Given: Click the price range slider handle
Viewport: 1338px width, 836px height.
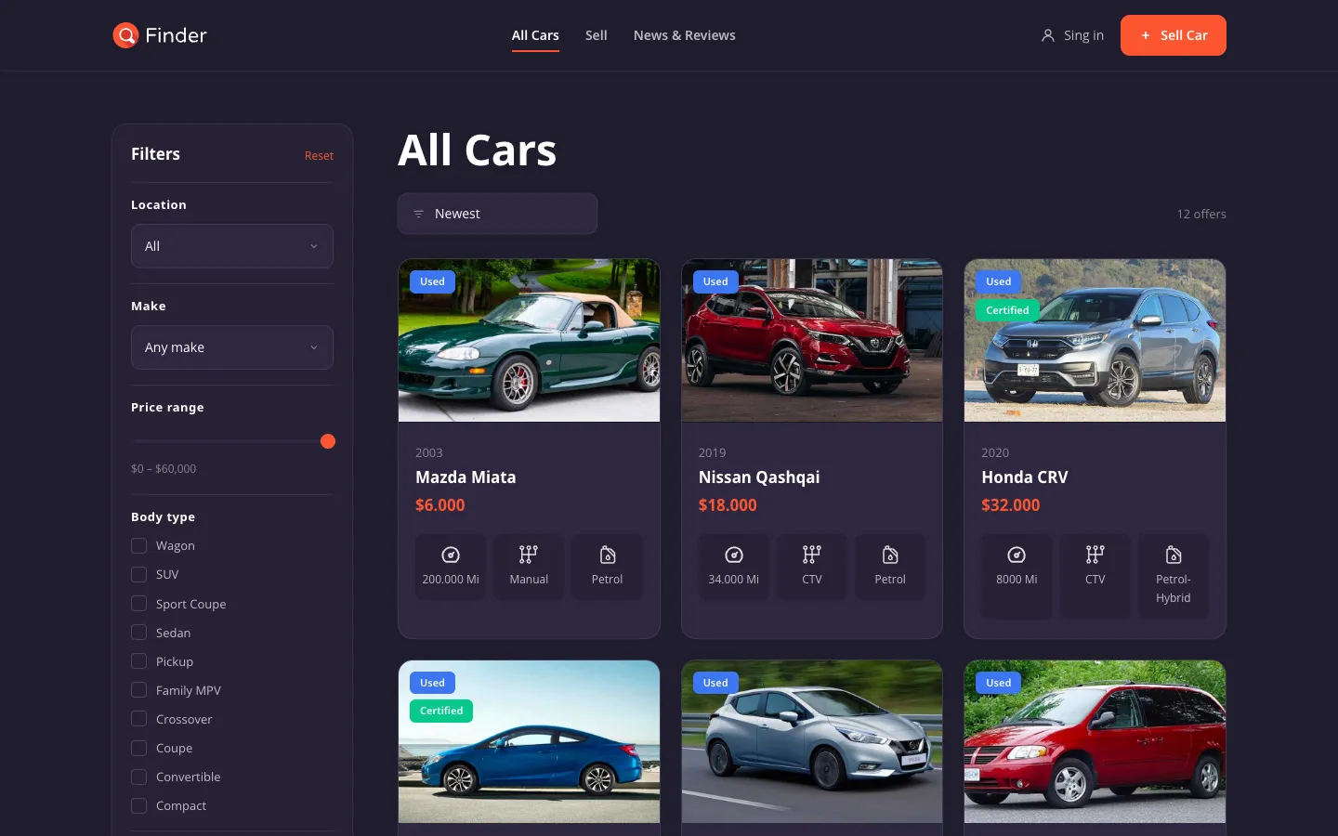Looking at the screenshot, I should pyautogui.click(x=328, y=441).
